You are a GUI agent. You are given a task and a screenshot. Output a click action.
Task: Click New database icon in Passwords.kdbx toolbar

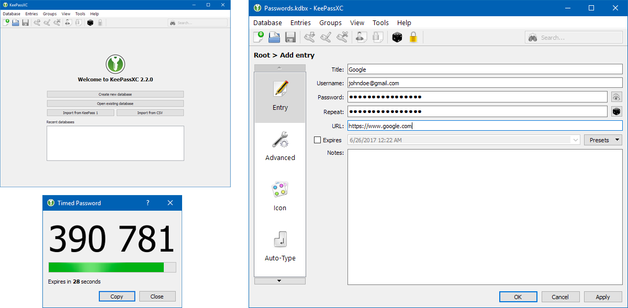click(x=259, y=37)
